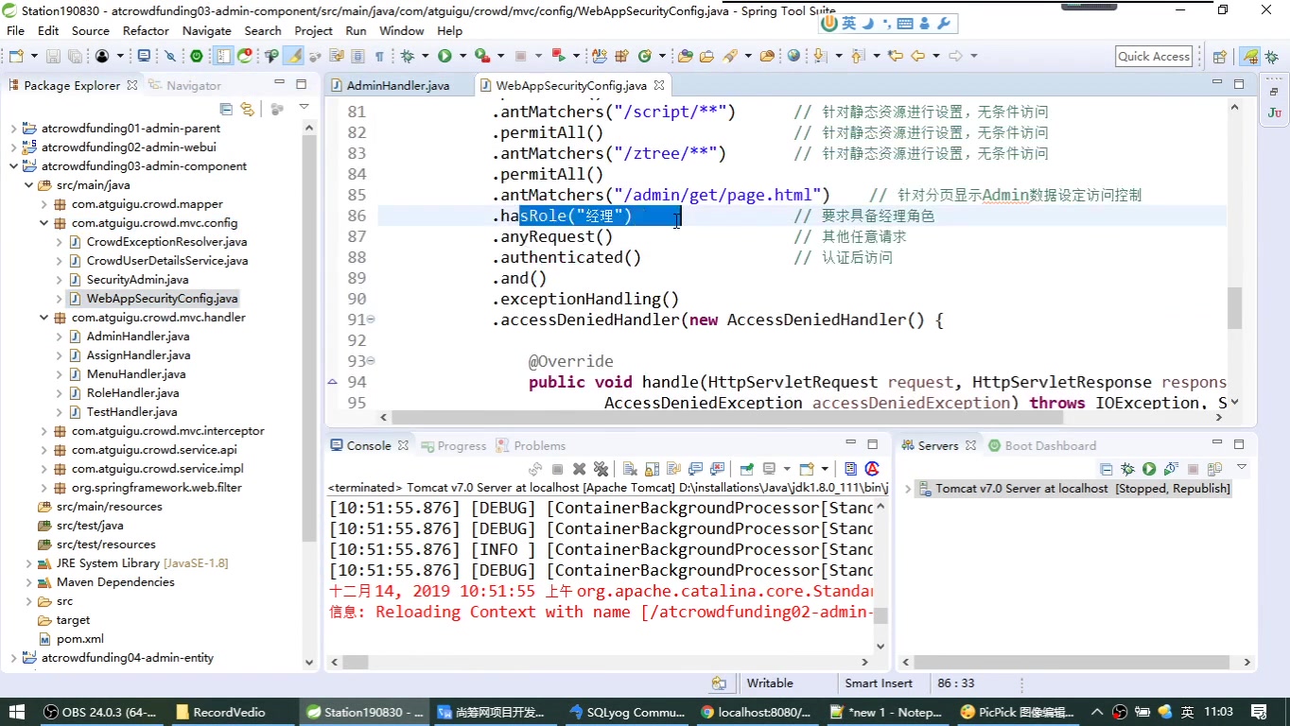Collapse com.atguigu.crowd.mvc.config package
Image resolution: width=1290 pixels, height=726 pixels.
[x=44, y=223]
